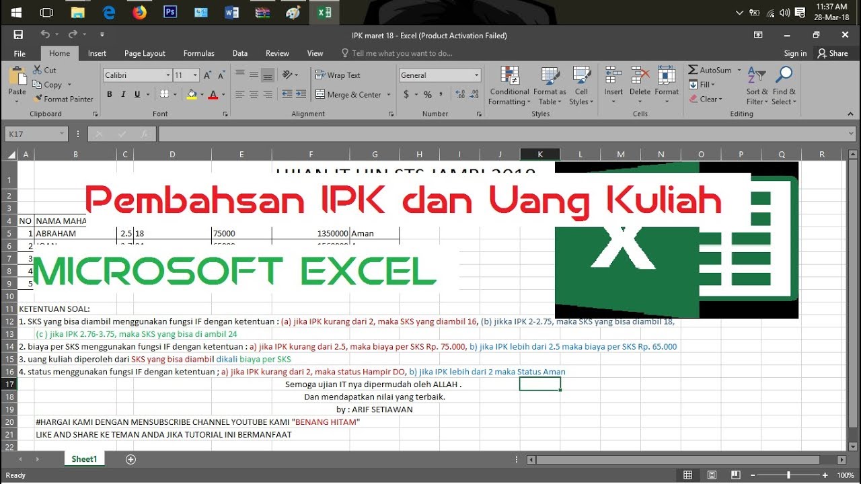Toggle Wrap Text
Image resolution: width=861 pixels, height=484 pixels.
[x=338, y=75]
